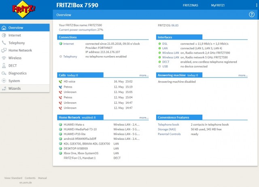Image resolution: width=259 pixels, height=187 pixels.
Task: Open FRITZ!NAS from the header
Action: click(x=190, y=5)
